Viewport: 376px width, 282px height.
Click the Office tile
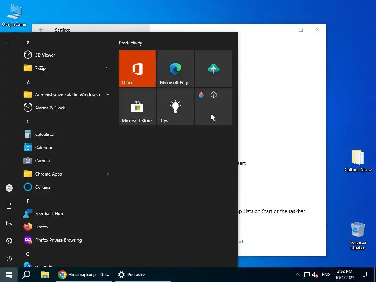coord(137,69)
